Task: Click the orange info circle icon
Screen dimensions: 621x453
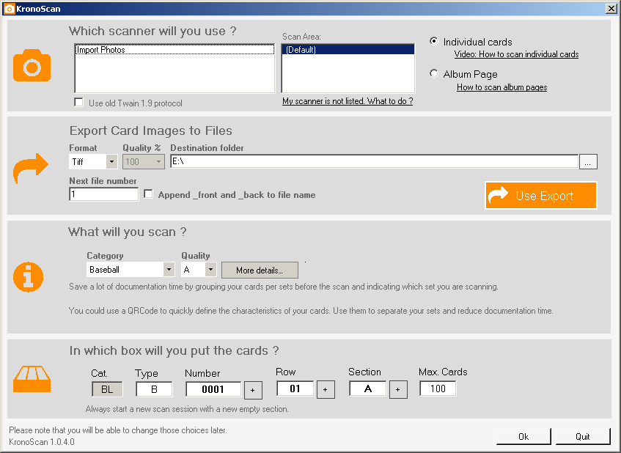Action: 28,277
